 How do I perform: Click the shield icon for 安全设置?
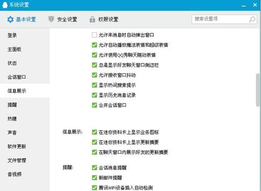[x=51, y=19]
